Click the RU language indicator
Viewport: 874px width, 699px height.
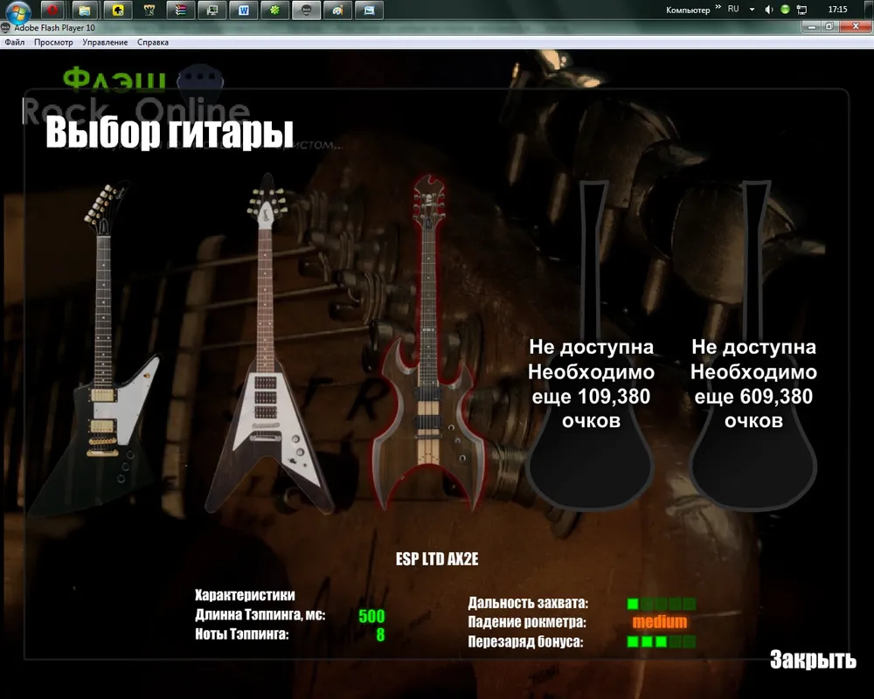(733, 10)
